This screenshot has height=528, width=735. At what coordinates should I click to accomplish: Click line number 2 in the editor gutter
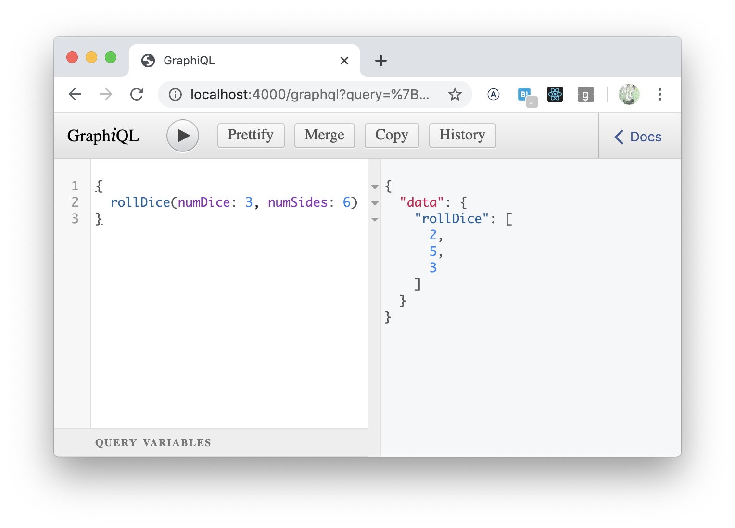tap(75, 202)
